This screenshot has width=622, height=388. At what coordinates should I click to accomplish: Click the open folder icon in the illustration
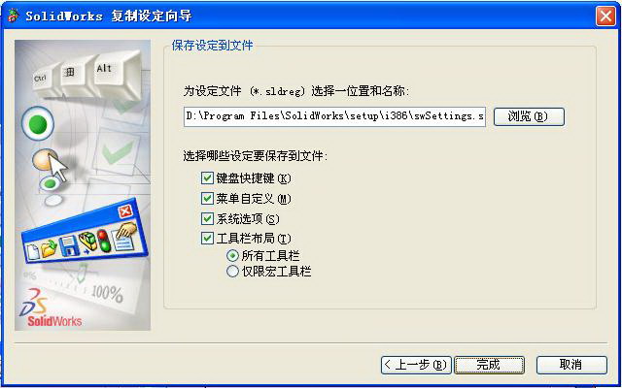[x=50, y=249]
